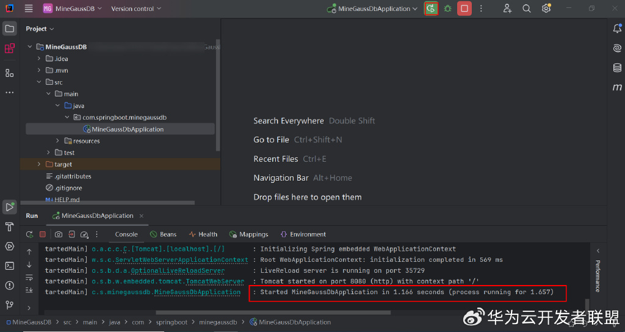Open the Build hammer tool window
The height and width of the screenshot is (332, 625).
10,227
